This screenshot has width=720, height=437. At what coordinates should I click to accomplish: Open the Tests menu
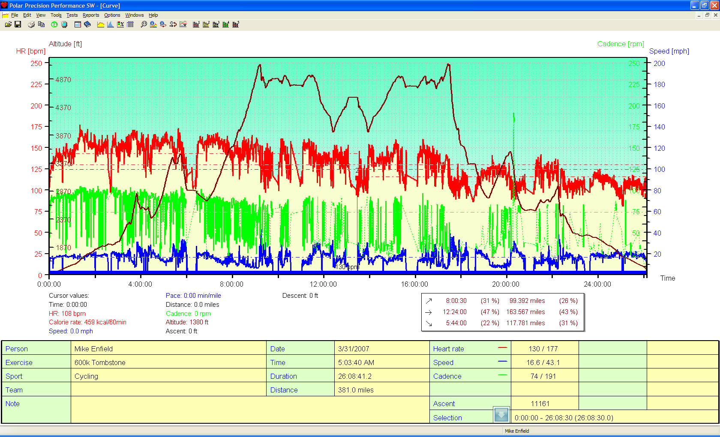(72, 15)
